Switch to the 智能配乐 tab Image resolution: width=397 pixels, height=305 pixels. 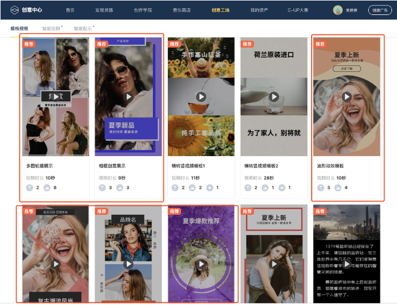[83, 28]
